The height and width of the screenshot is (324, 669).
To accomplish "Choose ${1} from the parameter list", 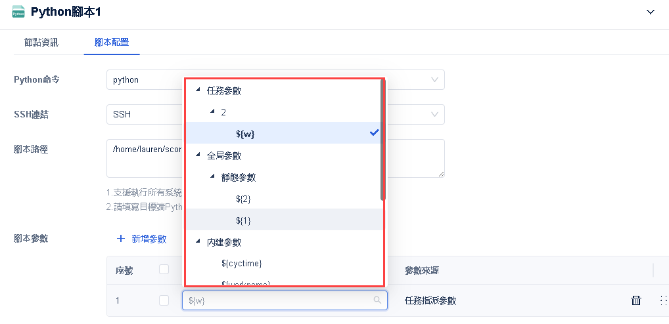I will (243, 220).
